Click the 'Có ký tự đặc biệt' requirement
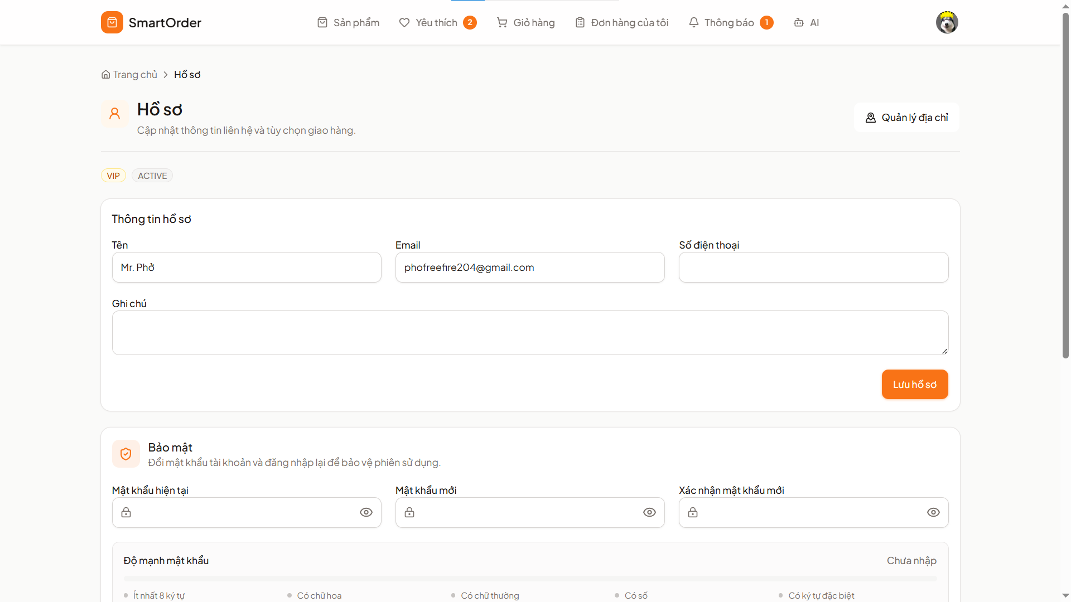 coord(821,595)
